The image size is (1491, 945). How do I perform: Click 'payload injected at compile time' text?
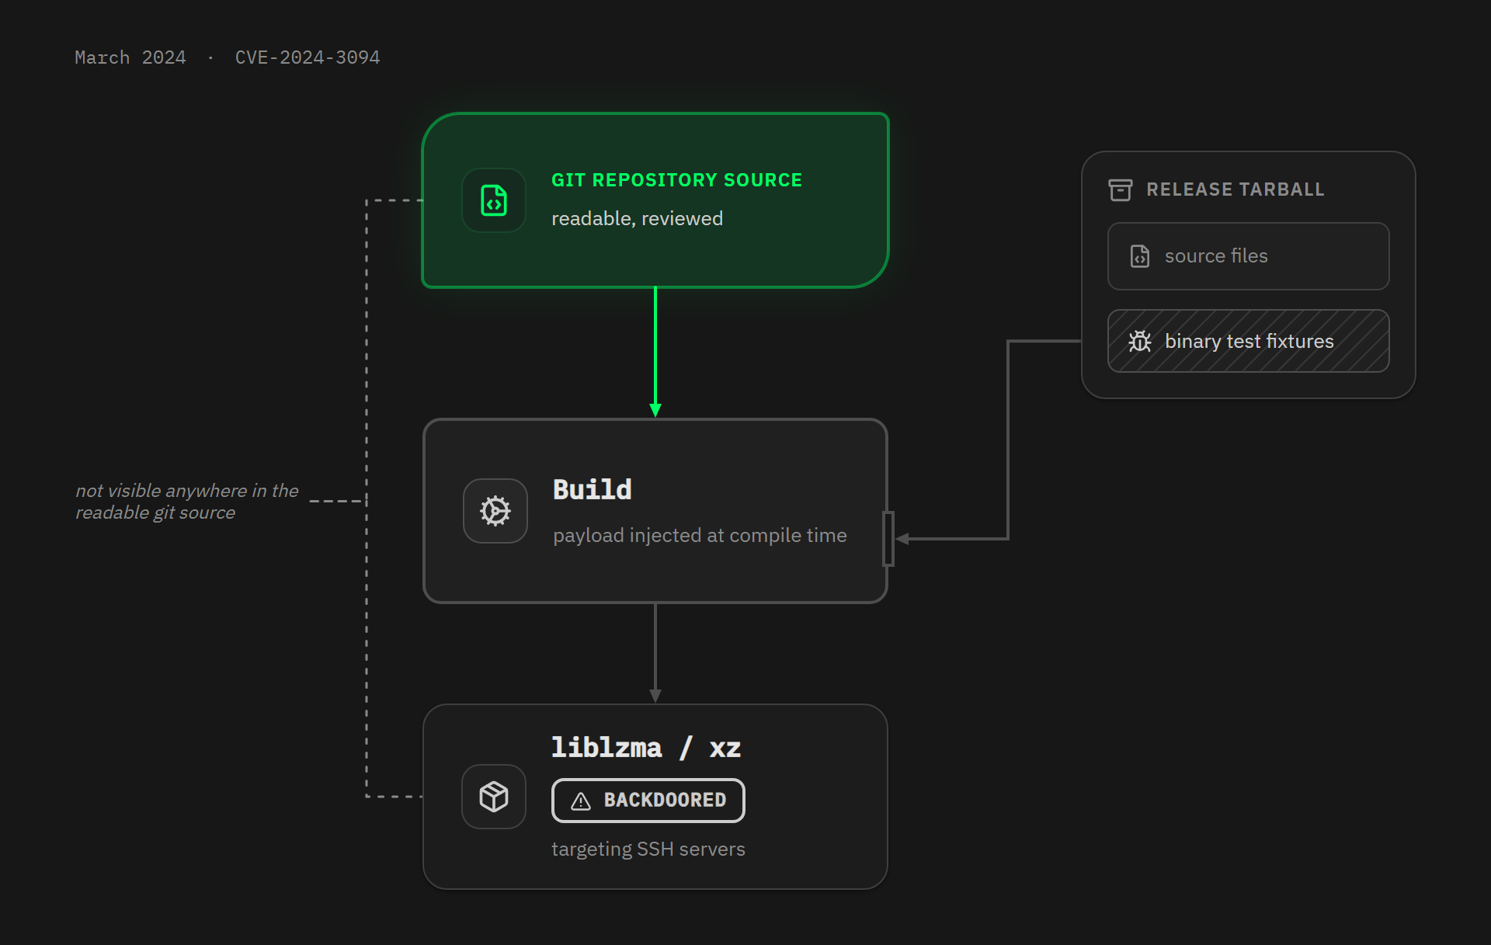700,536
